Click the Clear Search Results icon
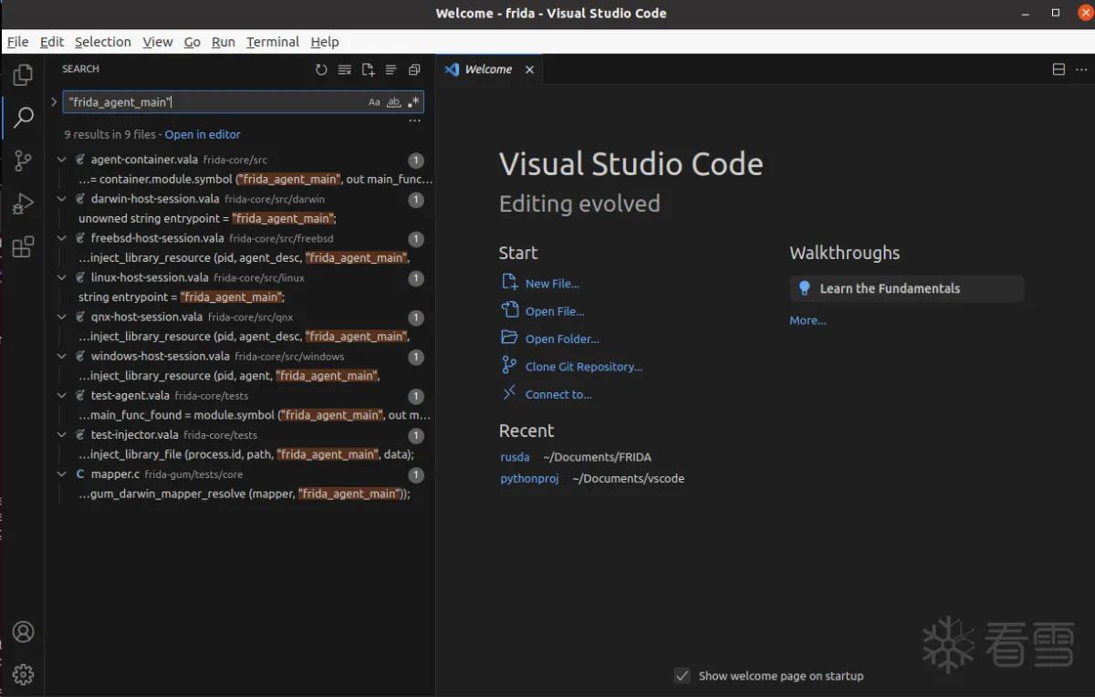 coord(345,69)
